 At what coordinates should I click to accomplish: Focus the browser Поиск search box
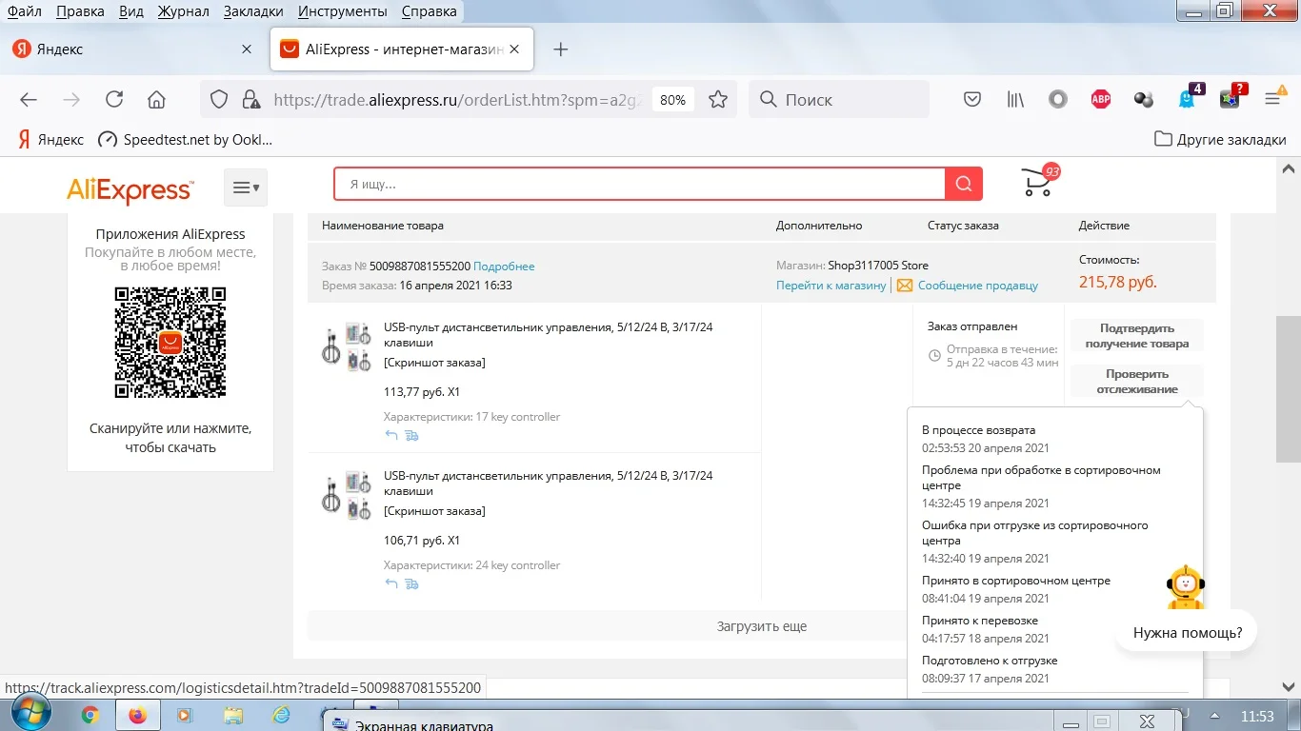pyautogui.click(x=838, y=99)
